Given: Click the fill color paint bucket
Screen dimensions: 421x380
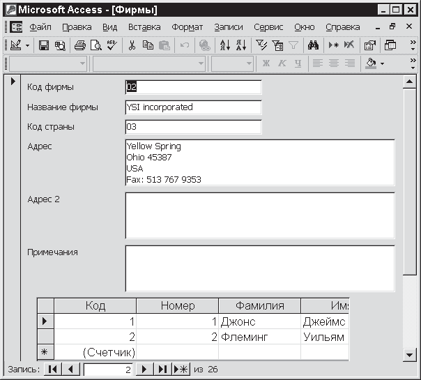Looking at the screenshot, I should coord(371,63).
